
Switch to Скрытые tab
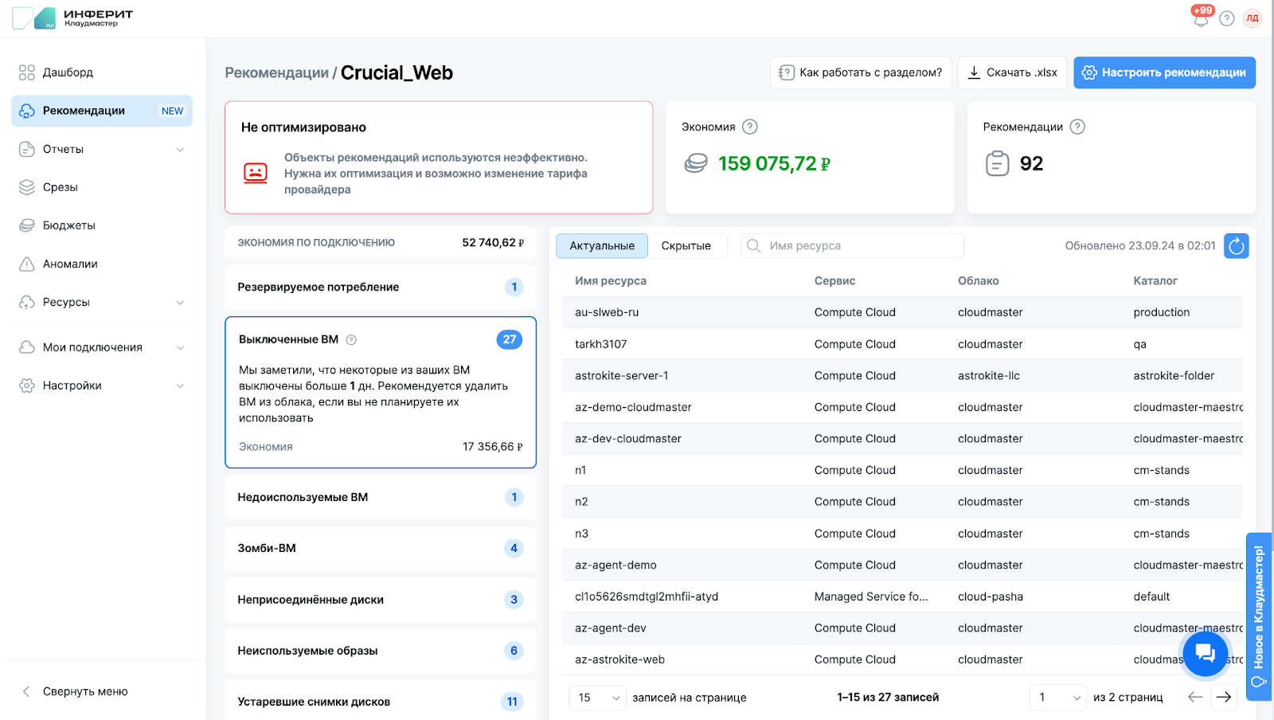click(686, 246)
